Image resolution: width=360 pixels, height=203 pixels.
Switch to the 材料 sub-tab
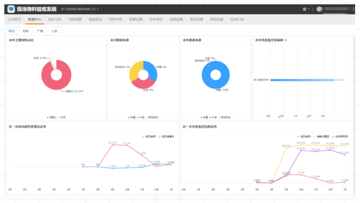point(26,31)
